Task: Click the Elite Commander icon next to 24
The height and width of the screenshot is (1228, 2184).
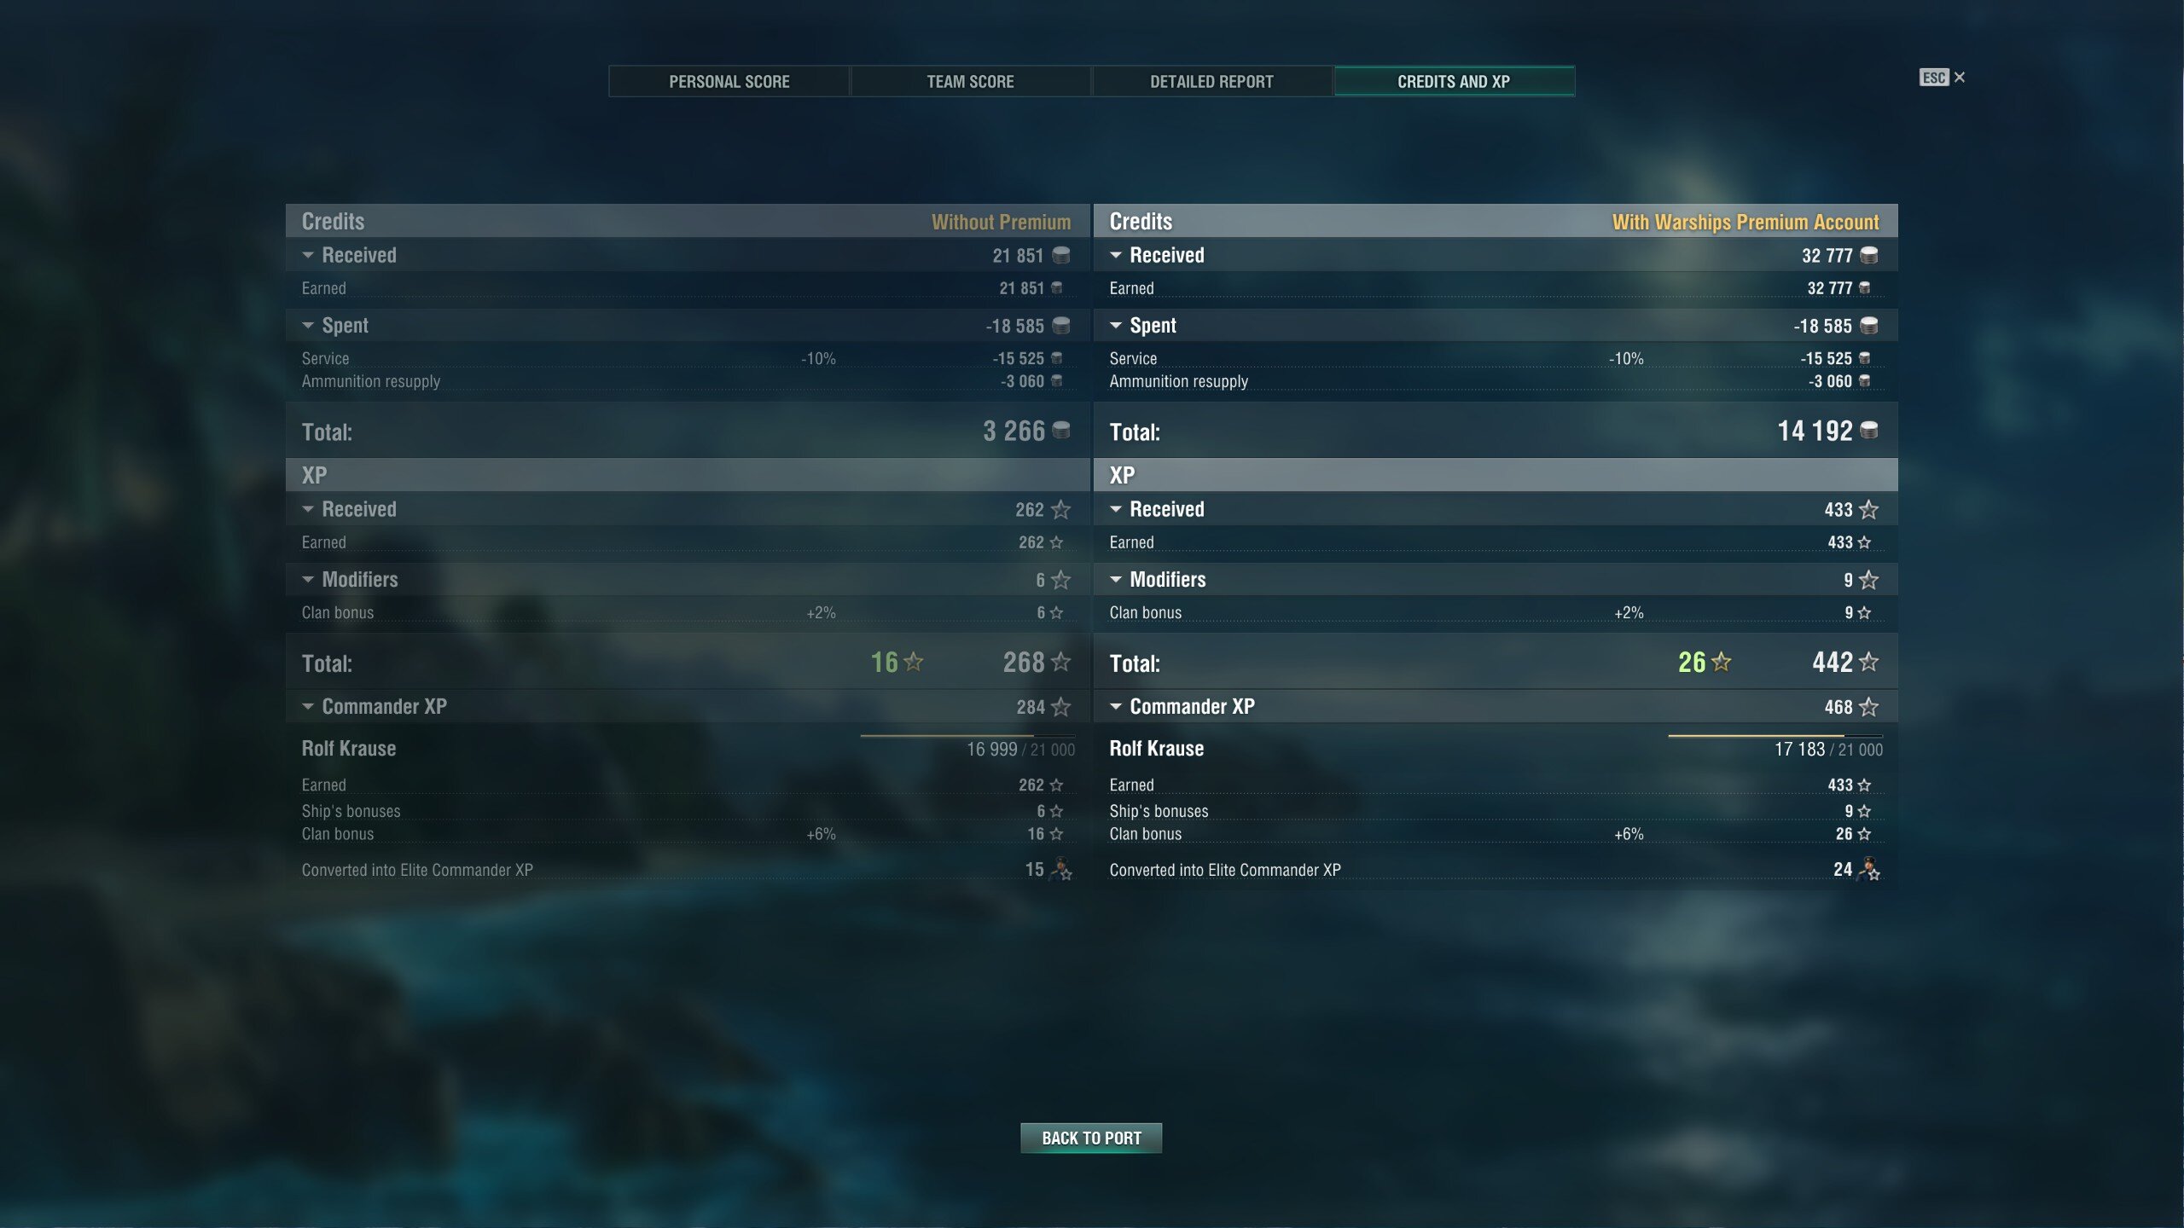Action: 1868,869
